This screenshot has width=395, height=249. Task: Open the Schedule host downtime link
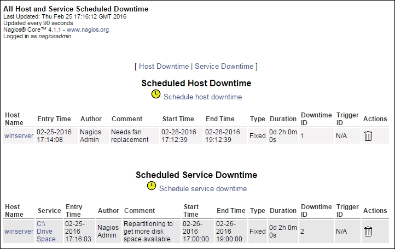(x=203, y=97)
